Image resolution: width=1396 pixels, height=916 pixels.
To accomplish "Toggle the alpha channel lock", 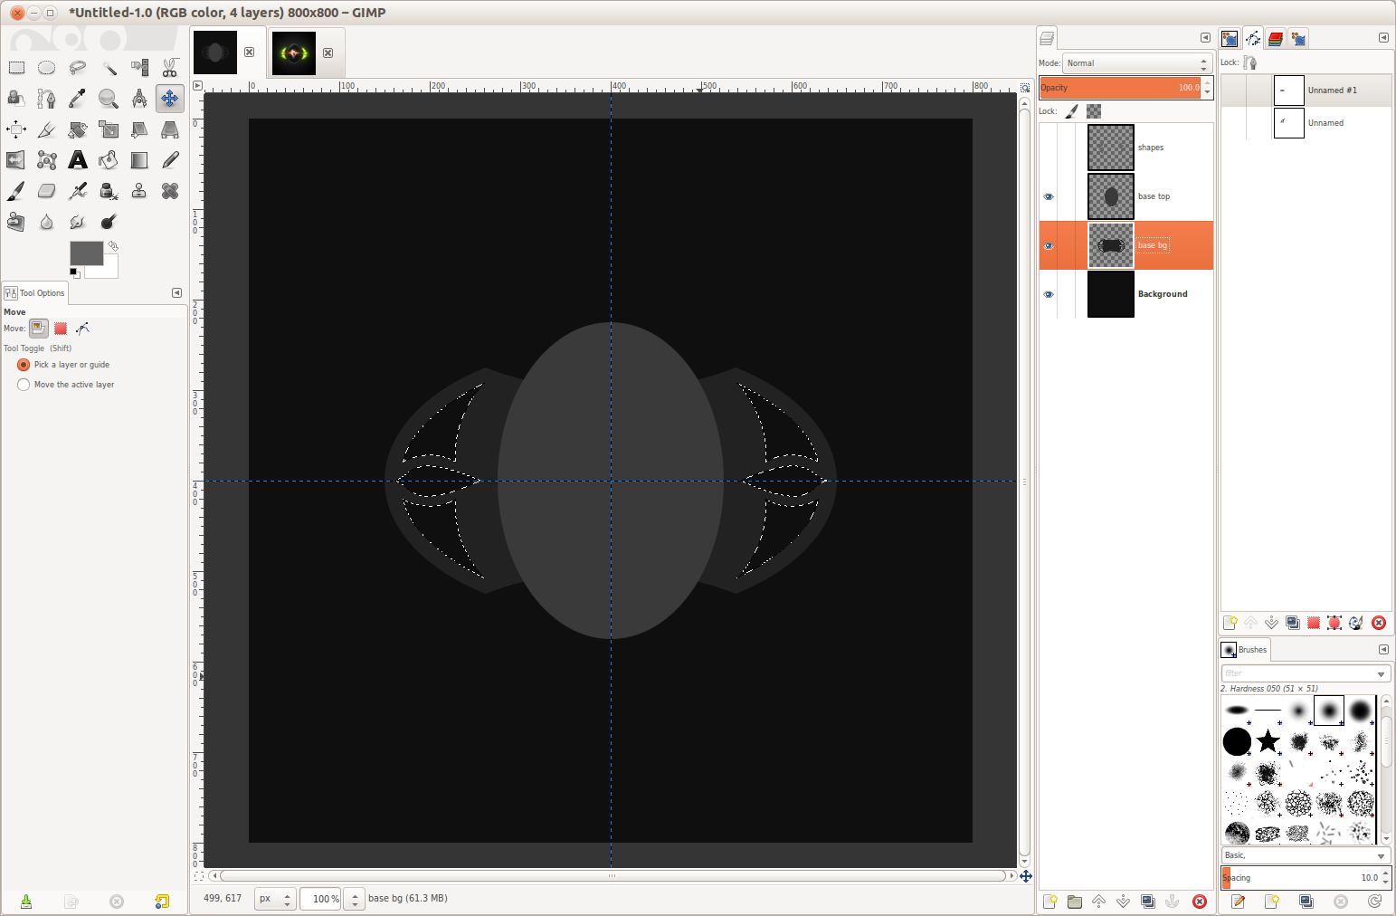I will click(1093, 110).
